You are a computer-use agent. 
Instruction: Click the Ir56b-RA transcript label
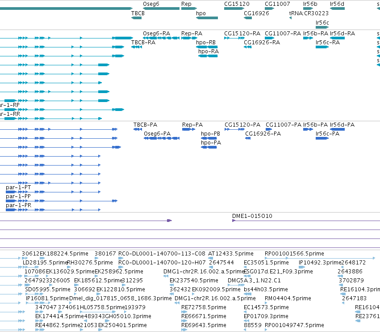[x=316, y=33]
